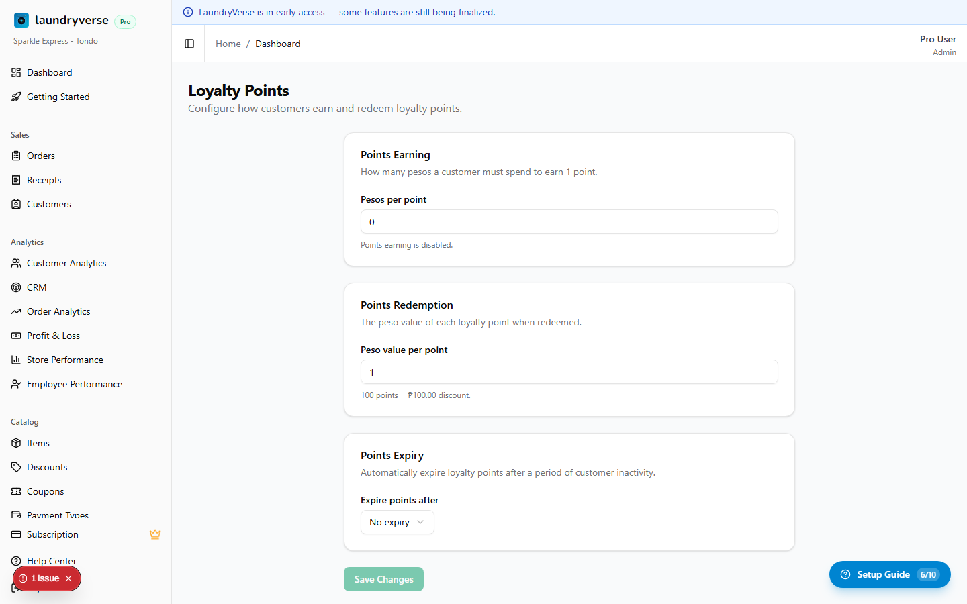Viewport: 967px width, 604px height.
Task: Open the Pro User account menu
Action: coord(937,45)
